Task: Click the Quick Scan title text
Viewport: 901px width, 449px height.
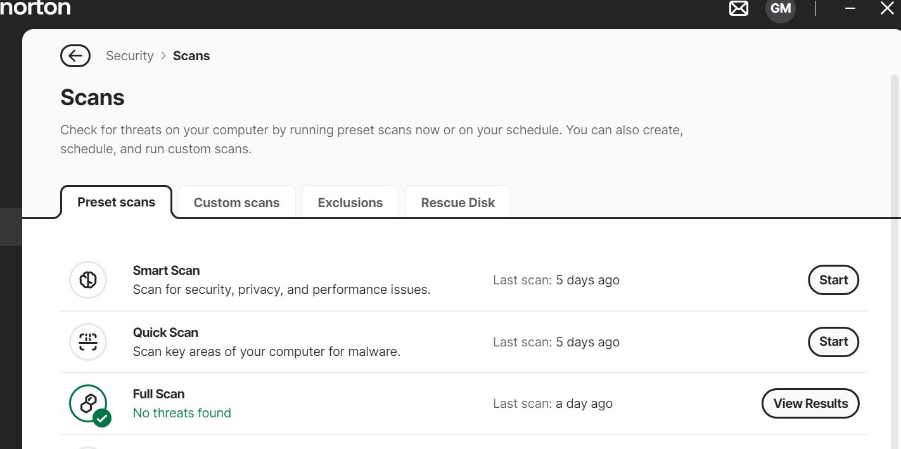Action: 165,332
